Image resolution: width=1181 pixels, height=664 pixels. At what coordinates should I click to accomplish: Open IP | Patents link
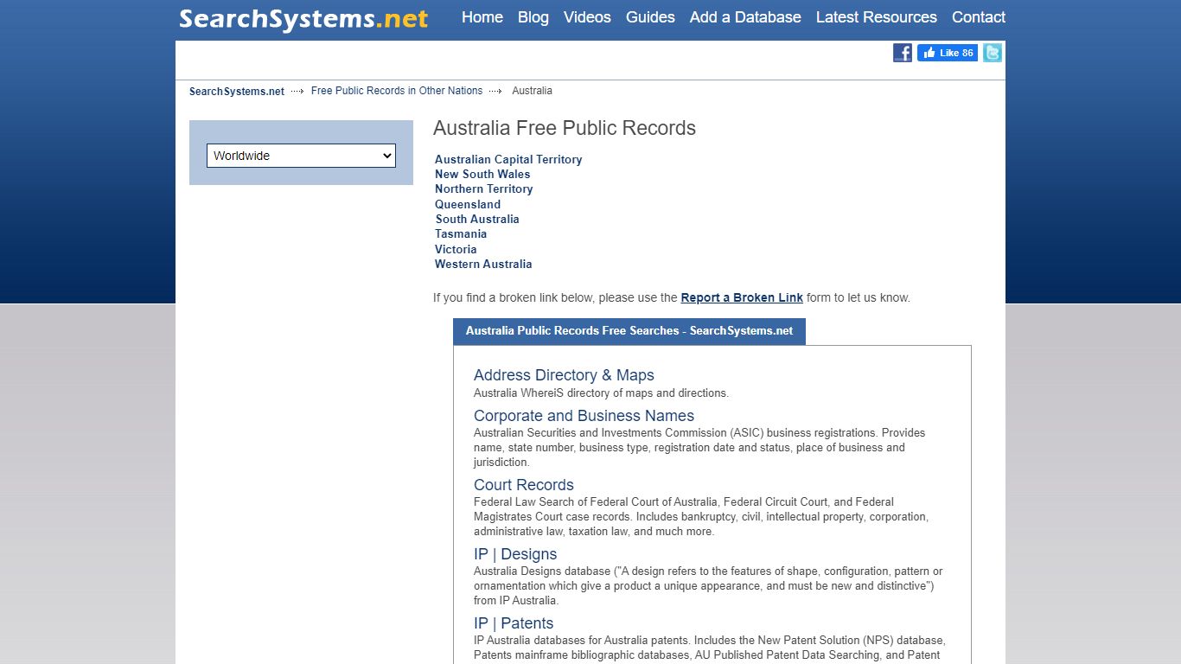[514, 623]
